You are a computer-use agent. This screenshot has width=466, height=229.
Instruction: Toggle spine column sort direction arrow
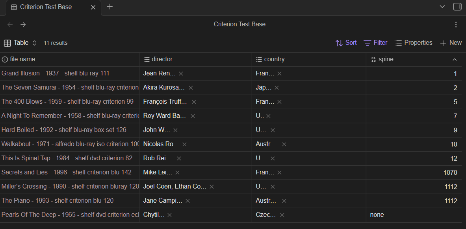point(455,60)
